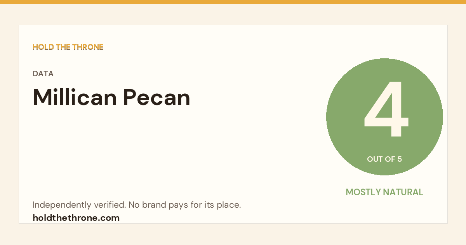Click the green score circle badge
Image resolution: width=466 pixels, height=245 pixels.
click(x=384, y=117)
